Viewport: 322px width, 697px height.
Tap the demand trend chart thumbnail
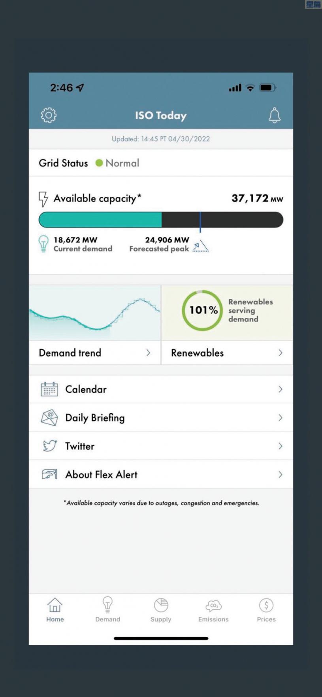click(95, 313)
